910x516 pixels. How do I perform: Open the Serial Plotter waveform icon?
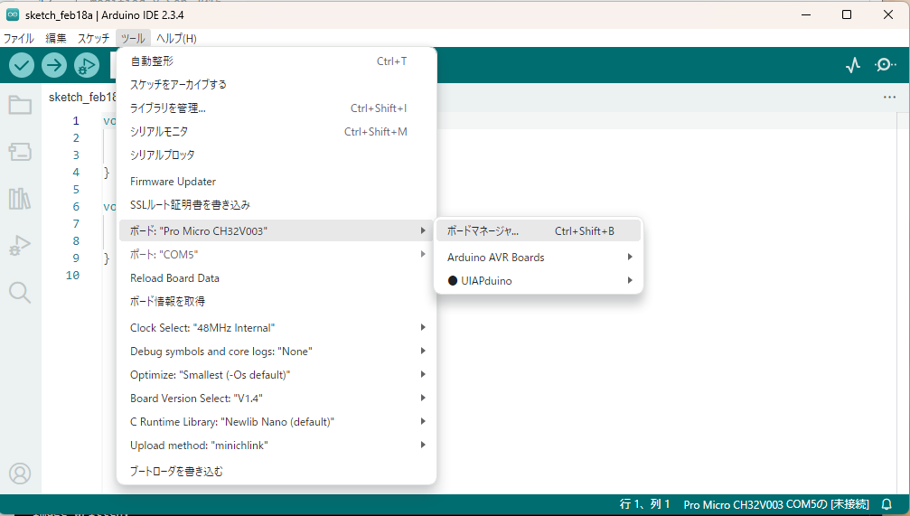[x=853, y=65]
